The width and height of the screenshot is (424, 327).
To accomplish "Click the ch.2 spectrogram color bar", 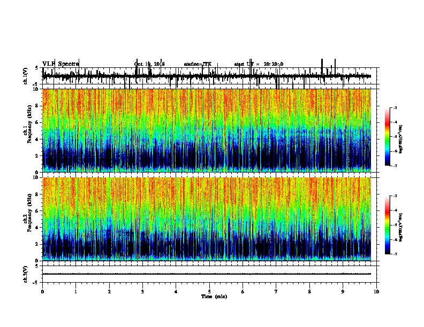I will tap(387, 225).
